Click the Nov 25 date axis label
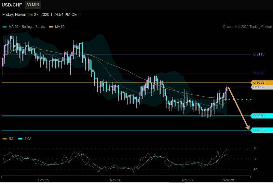 43,180
